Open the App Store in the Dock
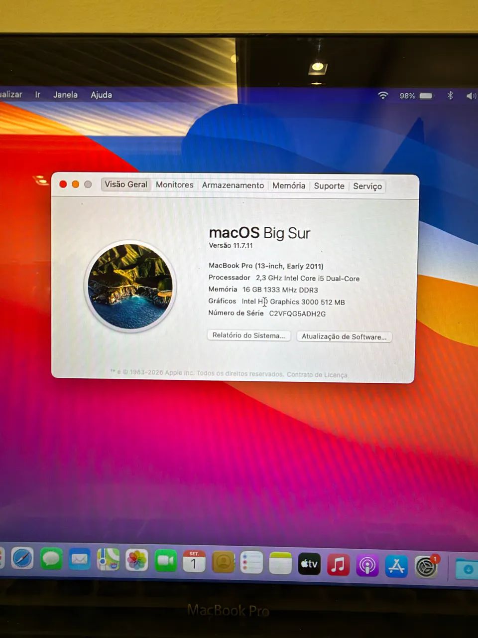Screen dimensions: 478x638 coord(396,567)
